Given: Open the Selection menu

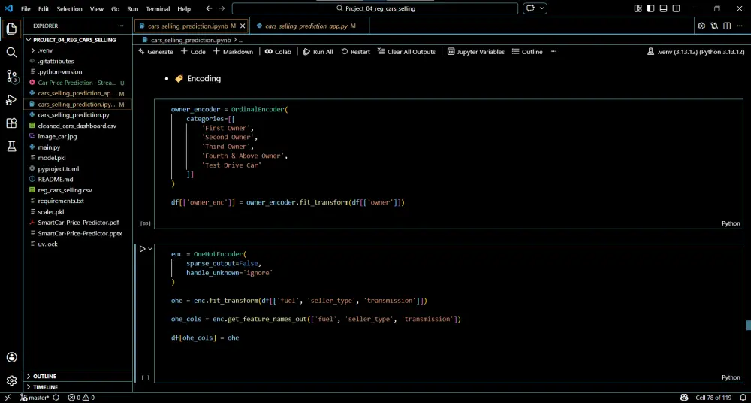Looking at the screenshot, I should (69, 8).
